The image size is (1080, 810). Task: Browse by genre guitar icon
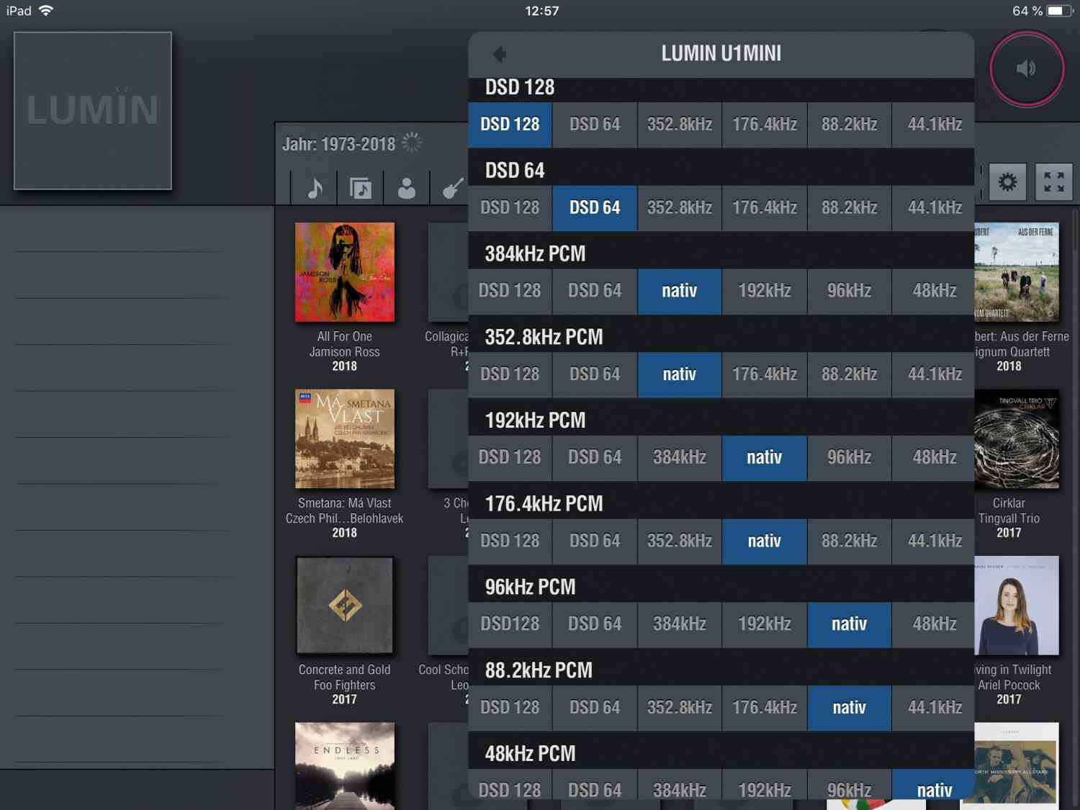coord(453,189)
